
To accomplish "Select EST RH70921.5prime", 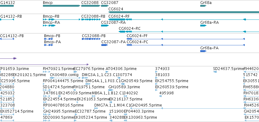I will point(58,69).
